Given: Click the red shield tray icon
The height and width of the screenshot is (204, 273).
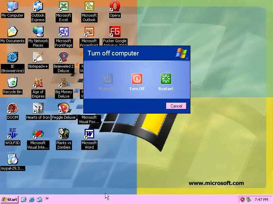Looking at the screenshot, I should (x=242, y=200).
